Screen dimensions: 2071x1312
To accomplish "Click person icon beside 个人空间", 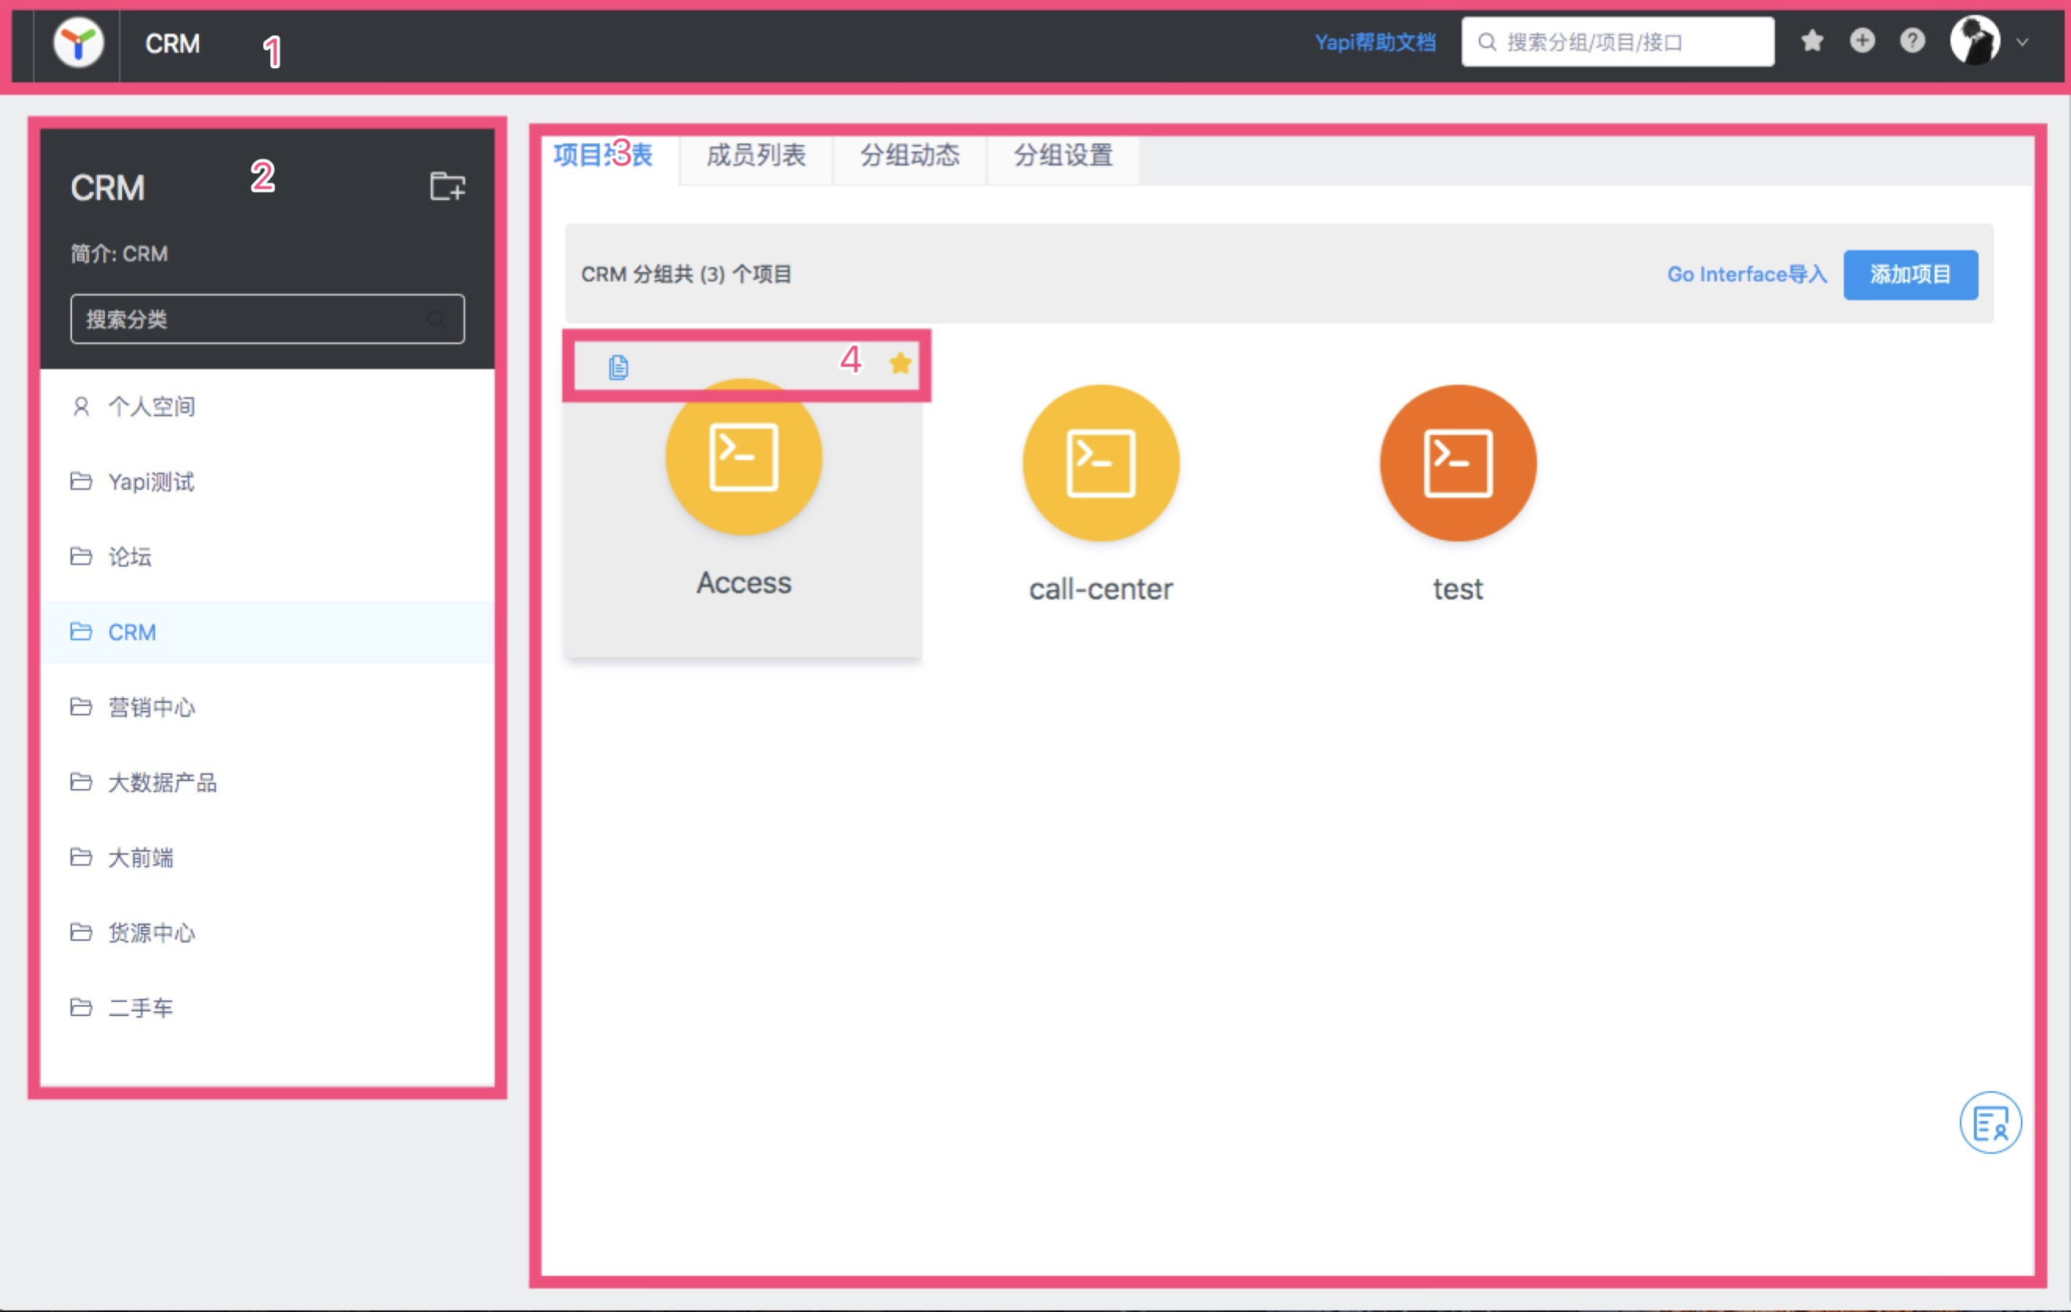I will (x=81, y=406).
